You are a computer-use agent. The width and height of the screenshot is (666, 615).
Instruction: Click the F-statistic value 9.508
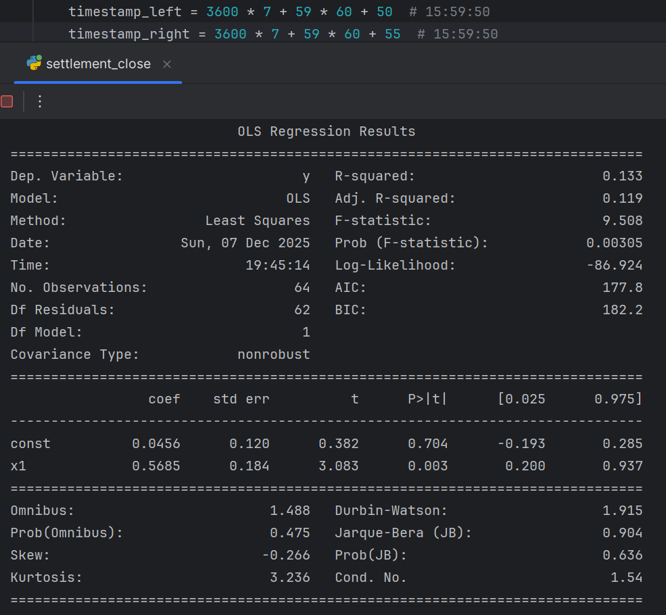pyautogui.click(x=622, y=221)
